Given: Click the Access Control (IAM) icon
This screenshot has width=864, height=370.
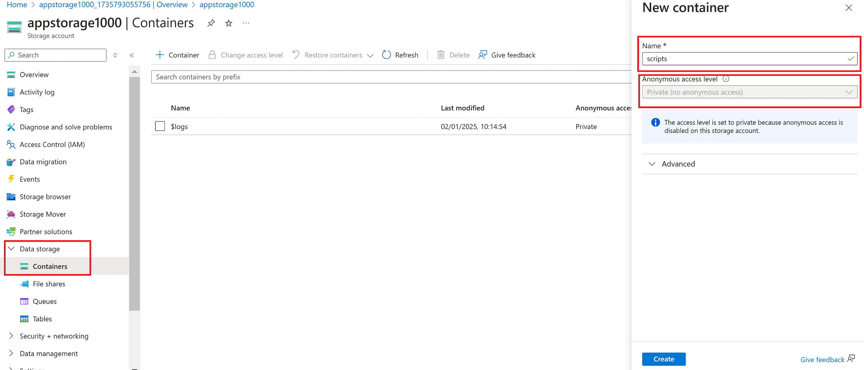Looking at the screenshot, I should coord(11,145).
